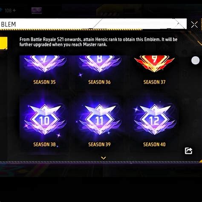Click the Season 40 label
The image size is (202, 202).
tap(154, 144)
